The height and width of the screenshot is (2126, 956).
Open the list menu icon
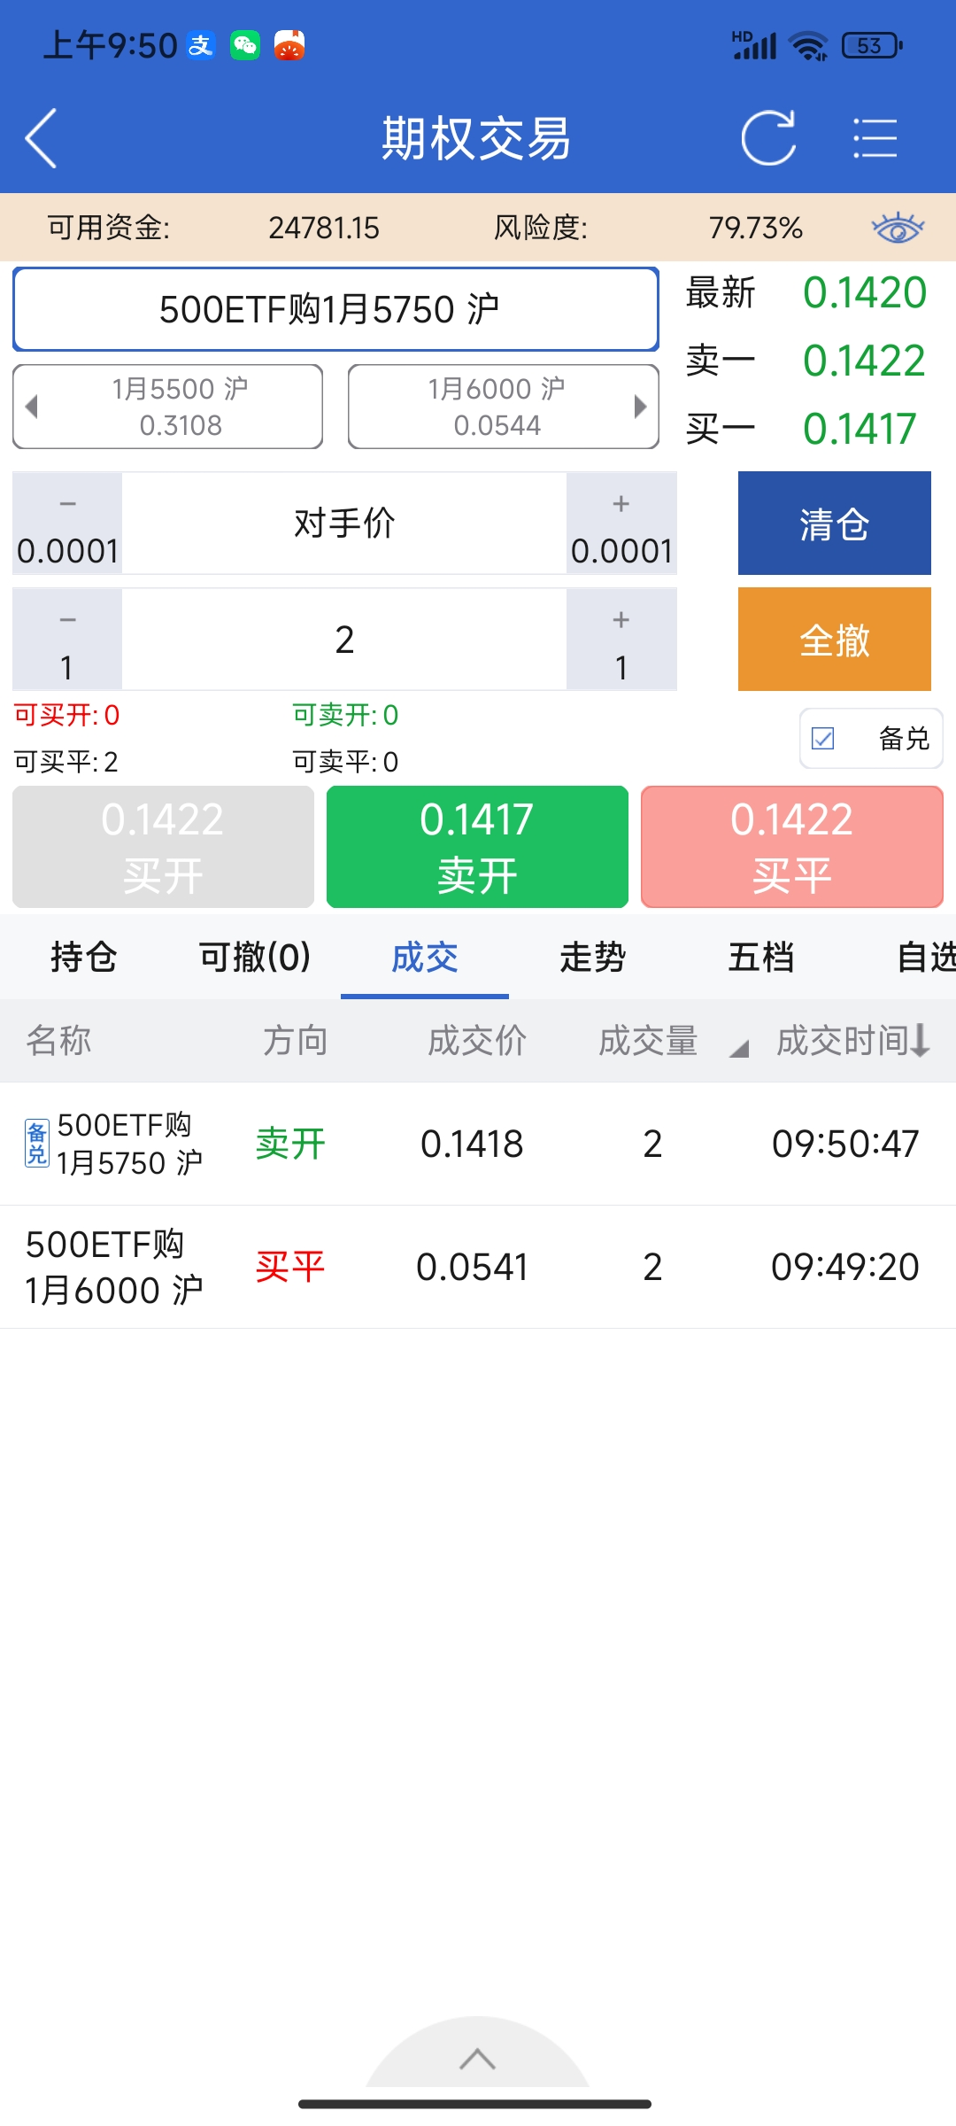875,138
